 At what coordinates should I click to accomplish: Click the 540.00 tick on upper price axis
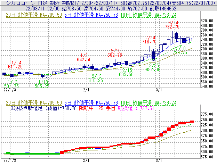tap(207, 86)
